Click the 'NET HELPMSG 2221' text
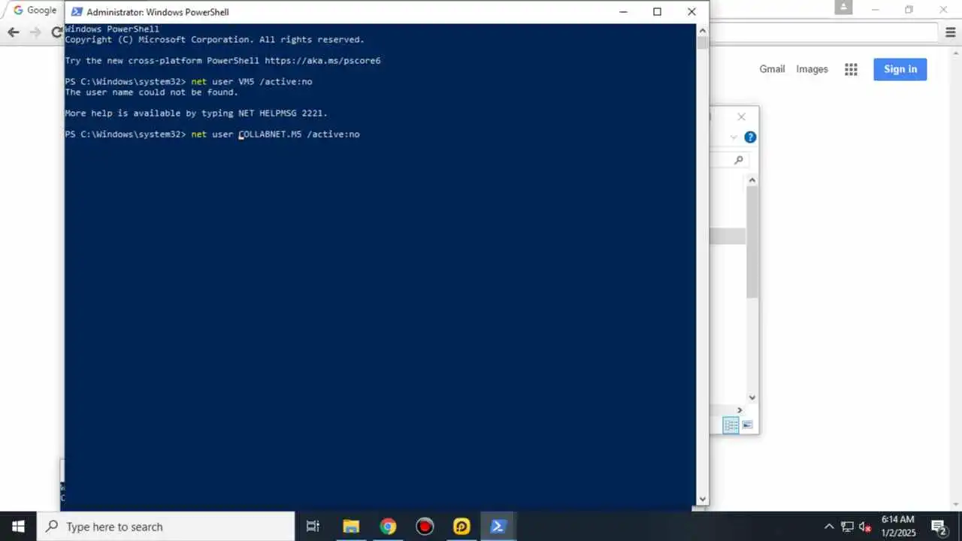Image resolution: width=962 pixels, height=541 pixels. 283,113
